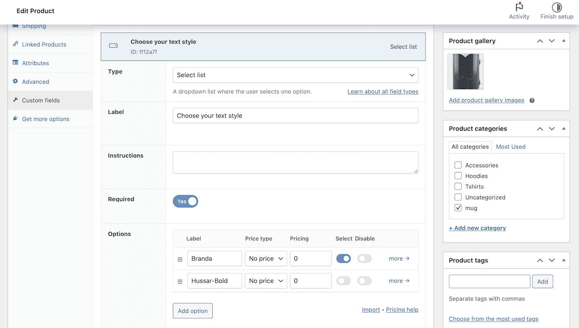Uncheck the mug category
Screen dimensions: 579x328
tap(458, 208)
